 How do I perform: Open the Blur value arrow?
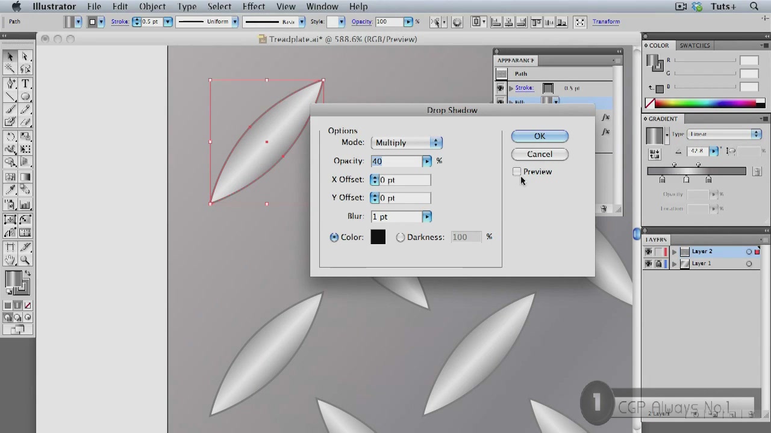[426, 216]
